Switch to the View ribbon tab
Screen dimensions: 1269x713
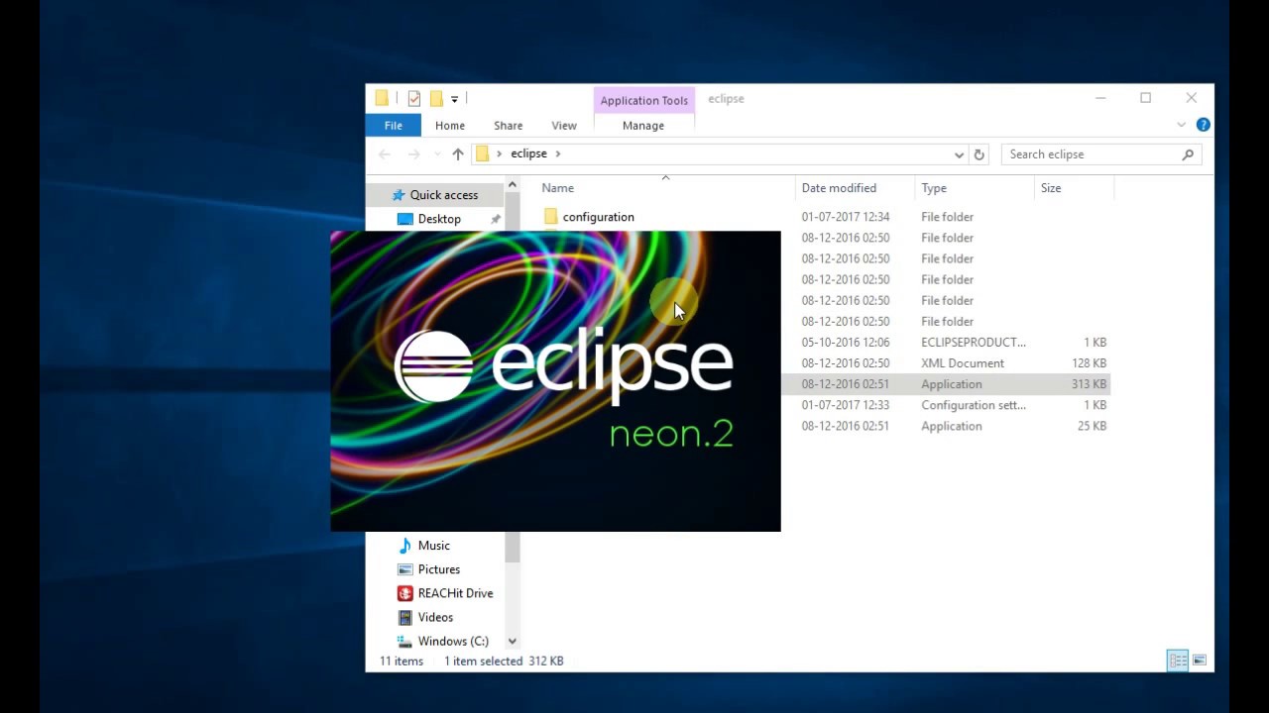point(564,126)
